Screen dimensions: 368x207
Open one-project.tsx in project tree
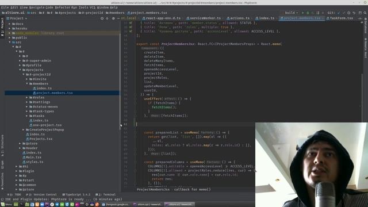(45, 125)
